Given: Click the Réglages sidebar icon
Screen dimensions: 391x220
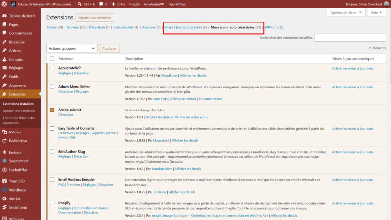Looking at the screenshot, I should tap(4, 68).
